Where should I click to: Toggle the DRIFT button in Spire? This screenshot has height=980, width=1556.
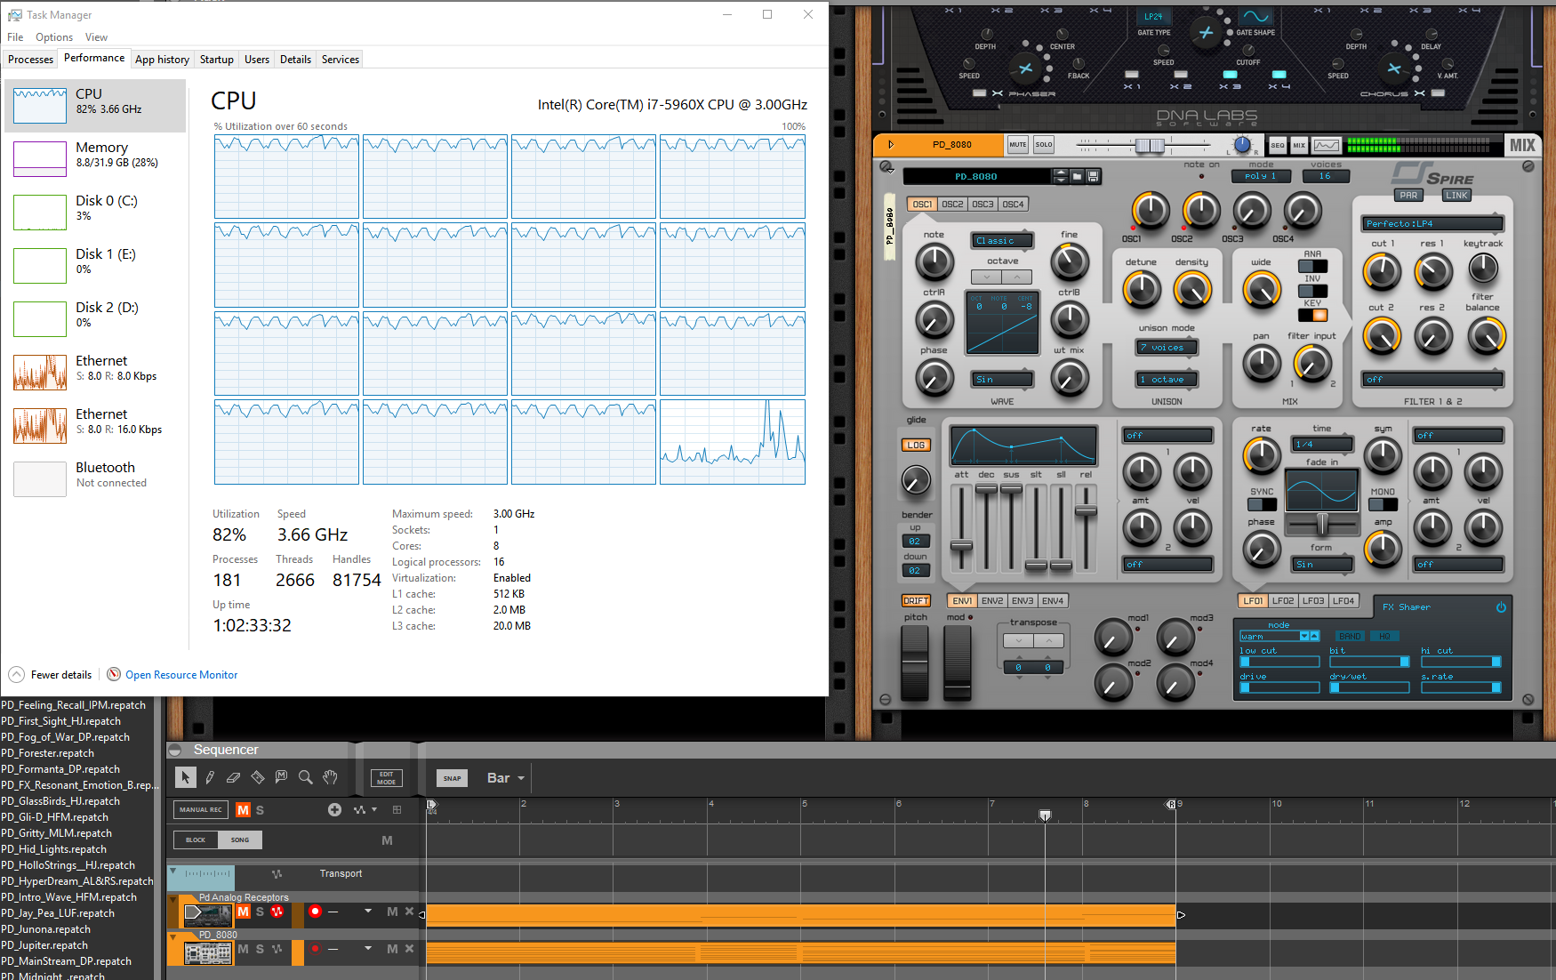[x=916, y=601]
